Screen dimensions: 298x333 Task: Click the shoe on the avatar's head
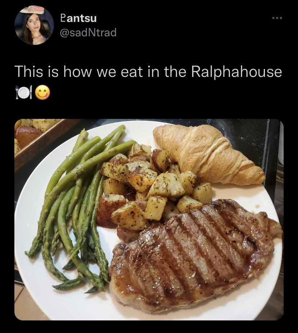coord(33,10)
